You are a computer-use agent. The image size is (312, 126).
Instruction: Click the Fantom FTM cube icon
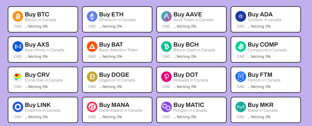tap(241, 77)
